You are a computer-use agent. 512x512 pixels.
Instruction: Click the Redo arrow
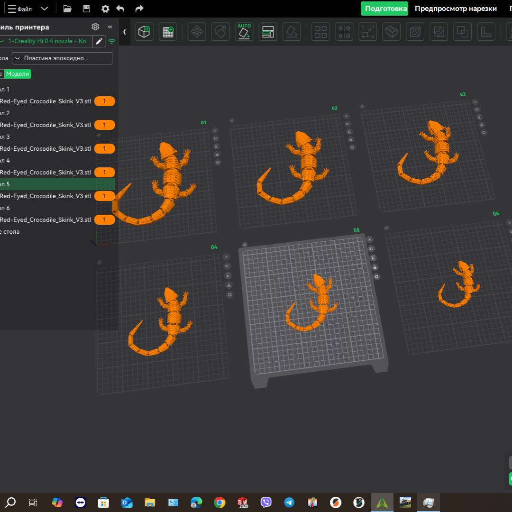(x=139, y=9)
